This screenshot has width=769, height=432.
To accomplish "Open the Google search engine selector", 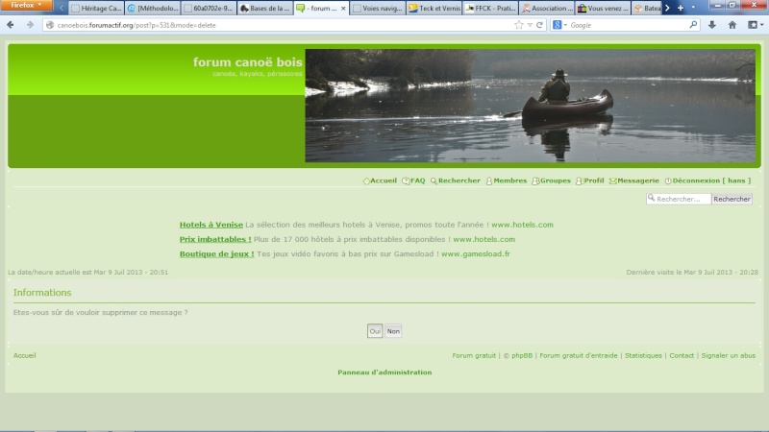I will point(559,25).
